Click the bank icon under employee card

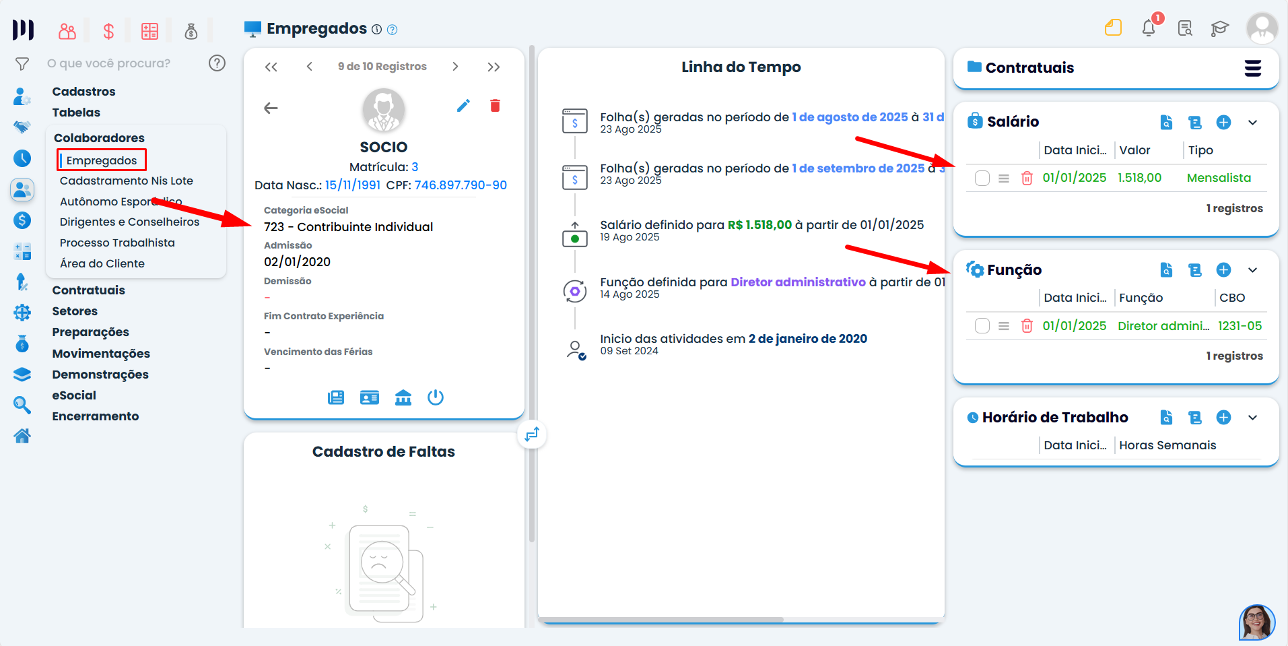(x=403, y=397)
